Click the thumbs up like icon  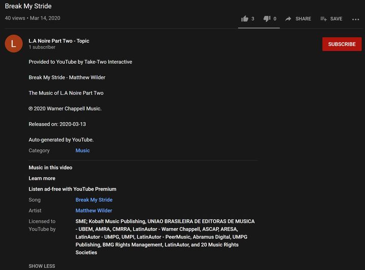point(245,19)
